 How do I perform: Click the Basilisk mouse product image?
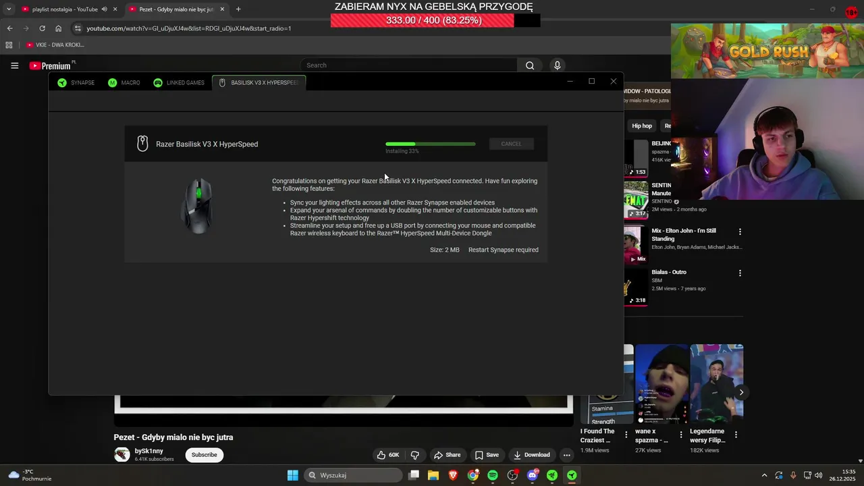coord(198,207)
